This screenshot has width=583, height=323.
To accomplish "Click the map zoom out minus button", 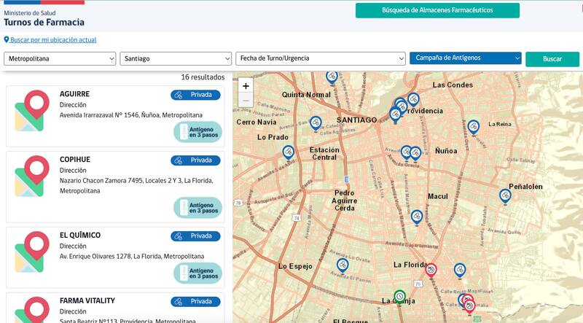I will tap(246, 100).
